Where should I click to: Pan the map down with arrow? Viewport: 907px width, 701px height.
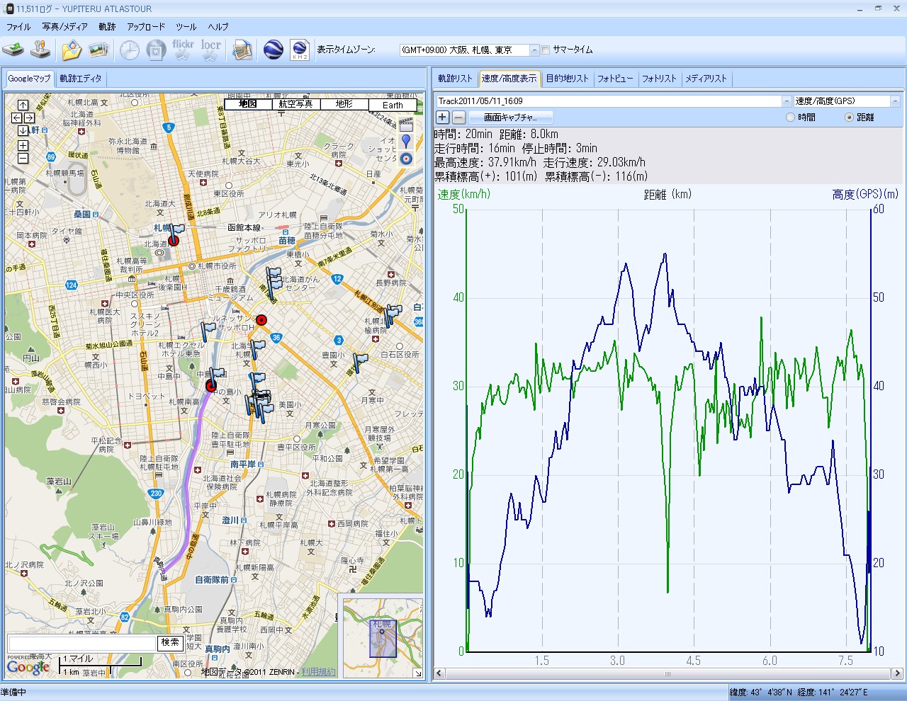[23, 130]
